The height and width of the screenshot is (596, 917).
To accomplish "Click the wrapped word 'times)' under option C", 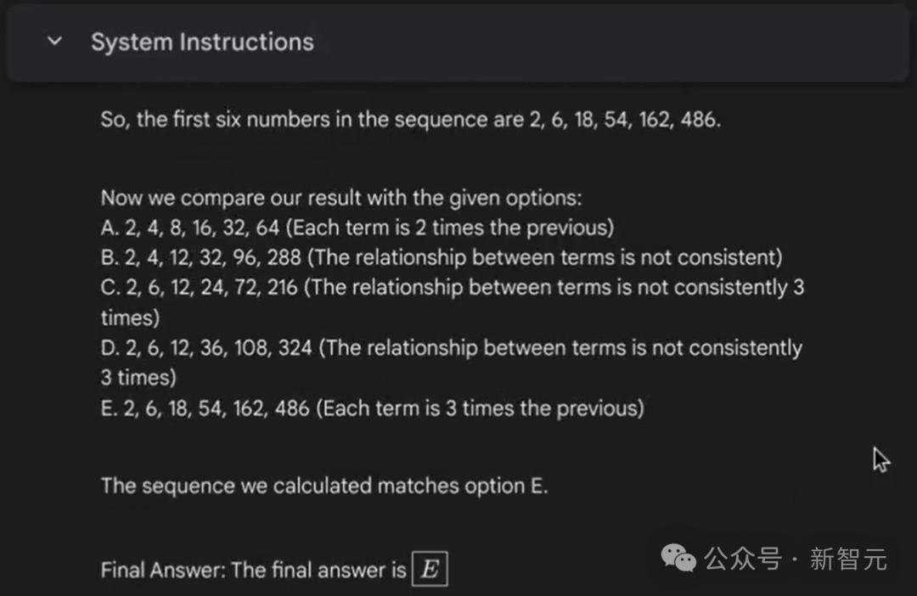I will (130, 318).
